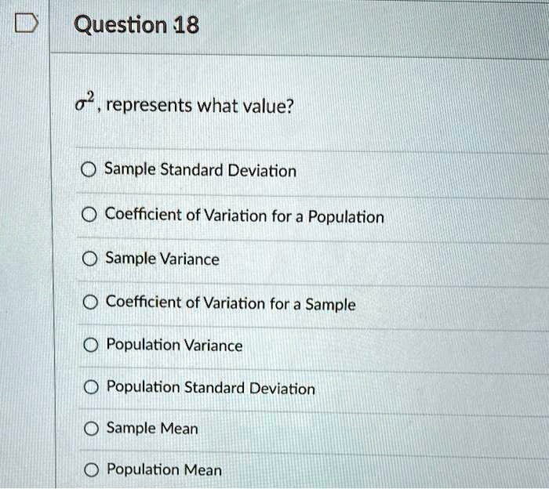The image size is (549, 489).
Task: Select the Sample Standard Deviation radio button
Action: coord(89,170)
